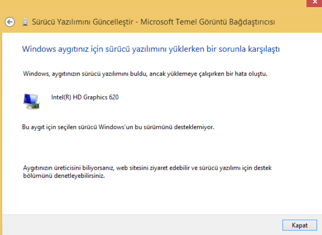
Task: Click the driver update wizard title icon
Action: coord(25,22)
